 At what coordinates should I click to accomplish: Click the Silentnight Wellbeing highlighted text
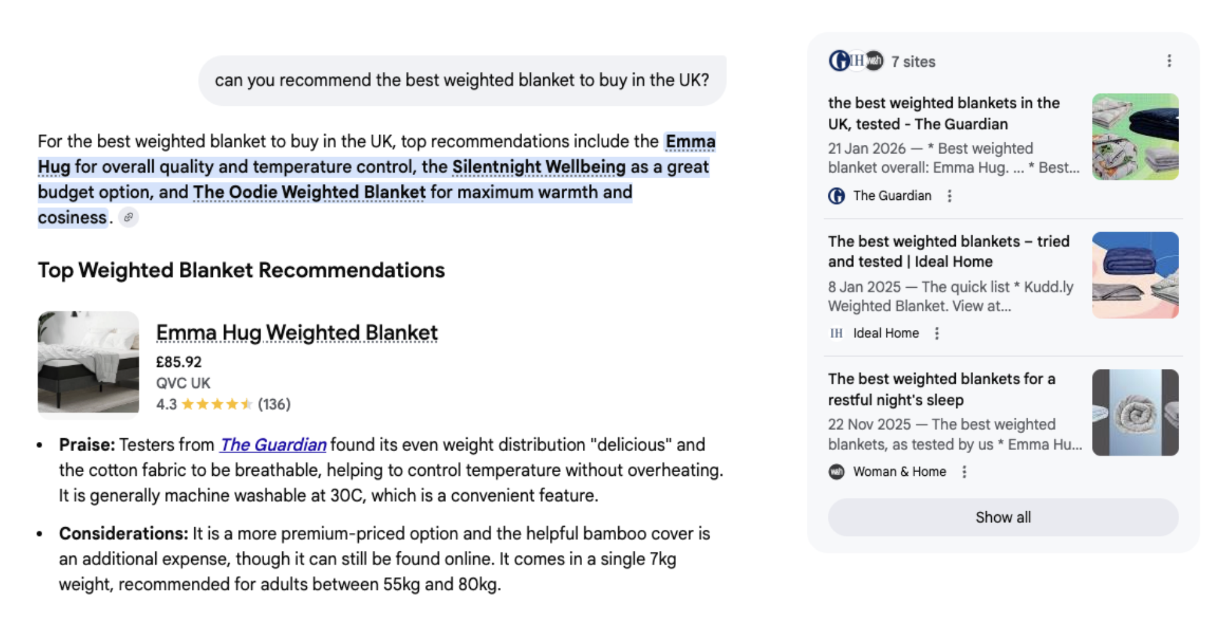coord(538,166)
